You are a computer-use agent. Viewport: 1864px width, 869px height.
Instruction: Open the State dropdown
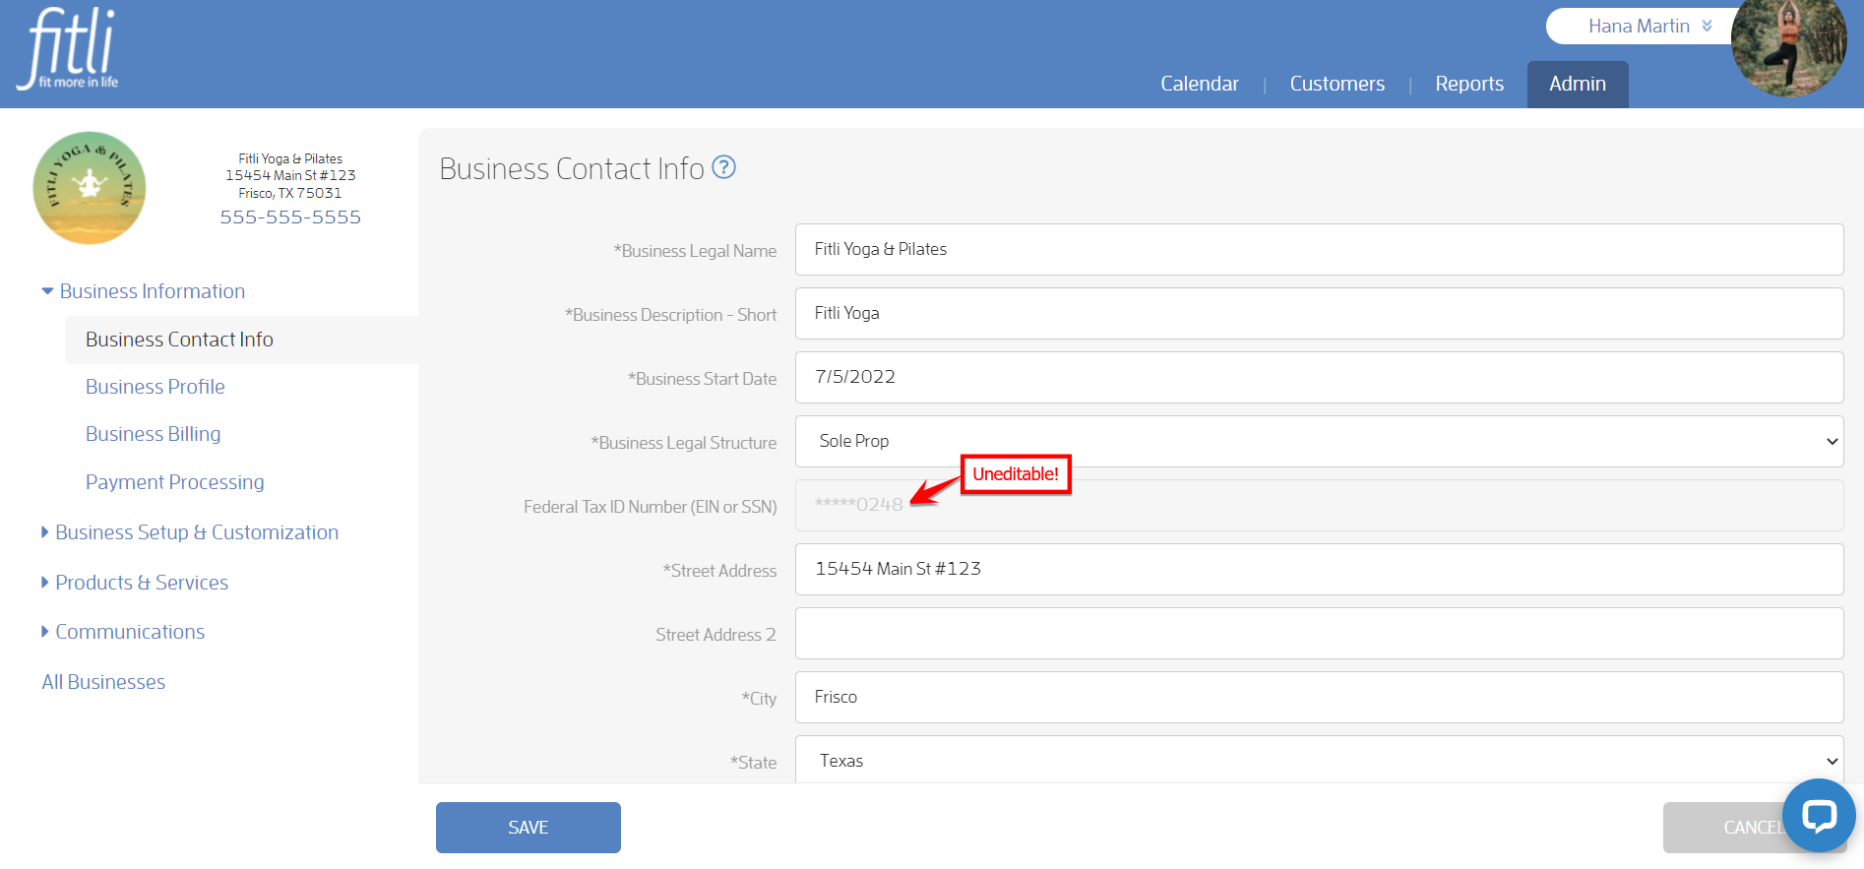coord(1319,761)
